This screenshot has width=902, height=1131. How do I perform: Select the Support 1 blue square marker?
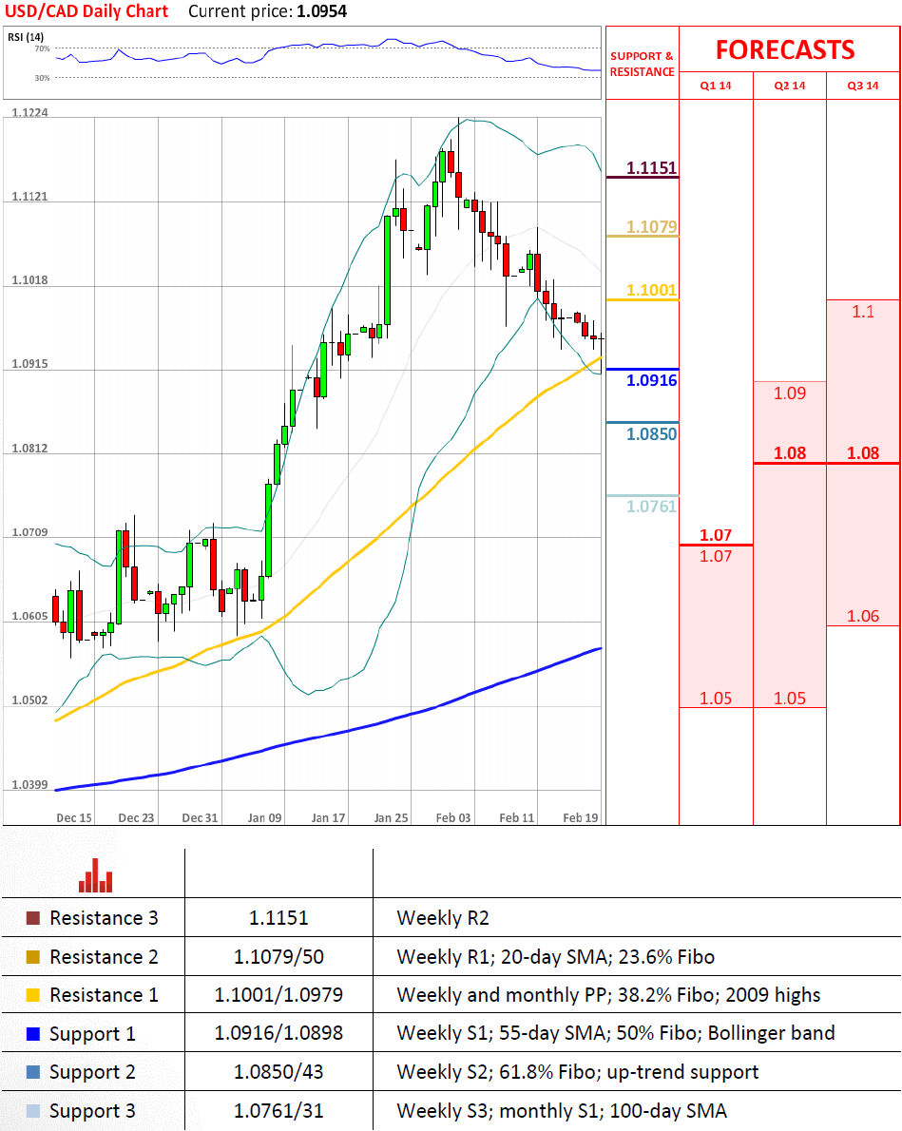click(32, 1033)
